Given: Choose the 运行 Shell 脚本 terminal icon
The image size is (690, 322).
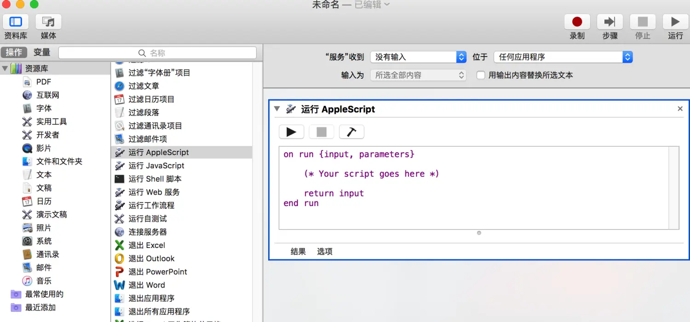Looking at the screenshot, I should pyautogui.click(x=120, y=179).
